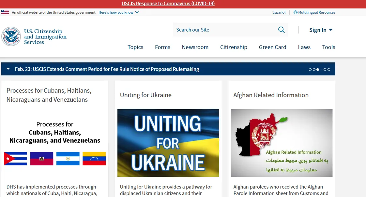The width and height of the screenshot is (366, 197).
Task: Click the Nicaraguan flag image
Action: (68, 159)
